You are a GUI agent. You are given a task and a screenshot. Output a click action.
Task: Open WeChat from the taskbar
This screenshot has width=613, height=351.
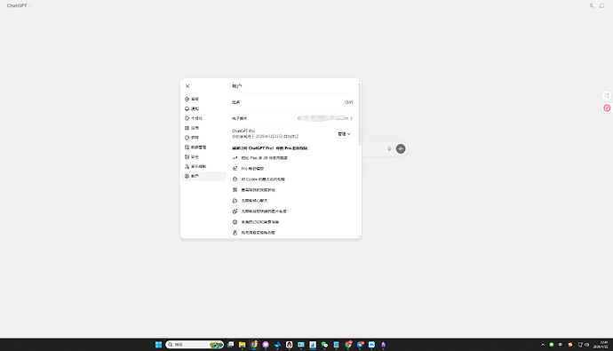click(324, 345)
